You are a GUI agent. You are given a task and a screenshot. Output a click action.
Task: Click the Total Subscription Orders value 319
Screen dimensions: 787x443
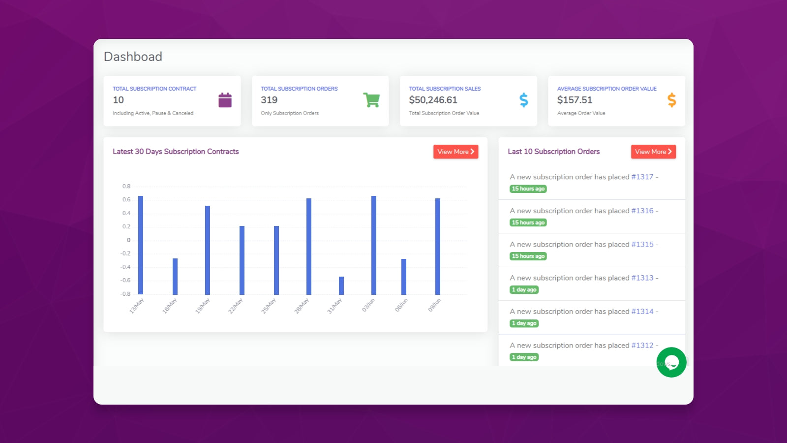[269, 100]
